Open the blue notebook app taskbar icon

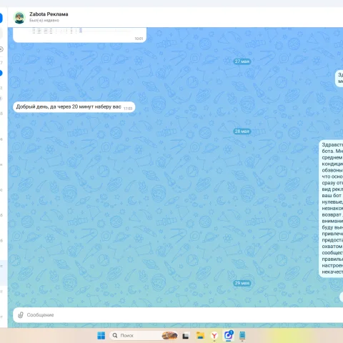(242, 336)
